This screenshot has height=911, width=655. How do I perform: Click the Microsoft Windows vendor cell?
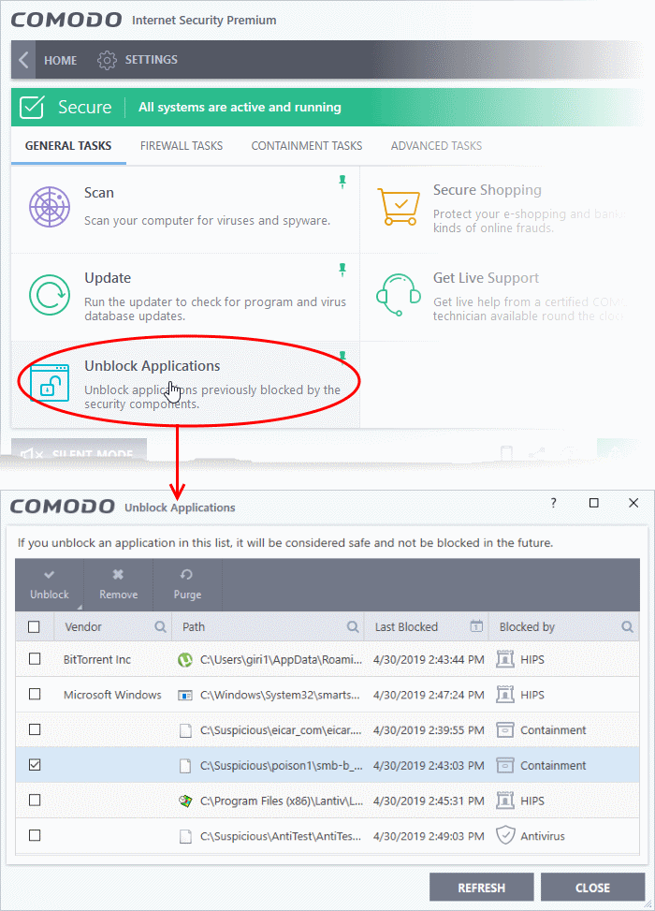tap(112, 695)
